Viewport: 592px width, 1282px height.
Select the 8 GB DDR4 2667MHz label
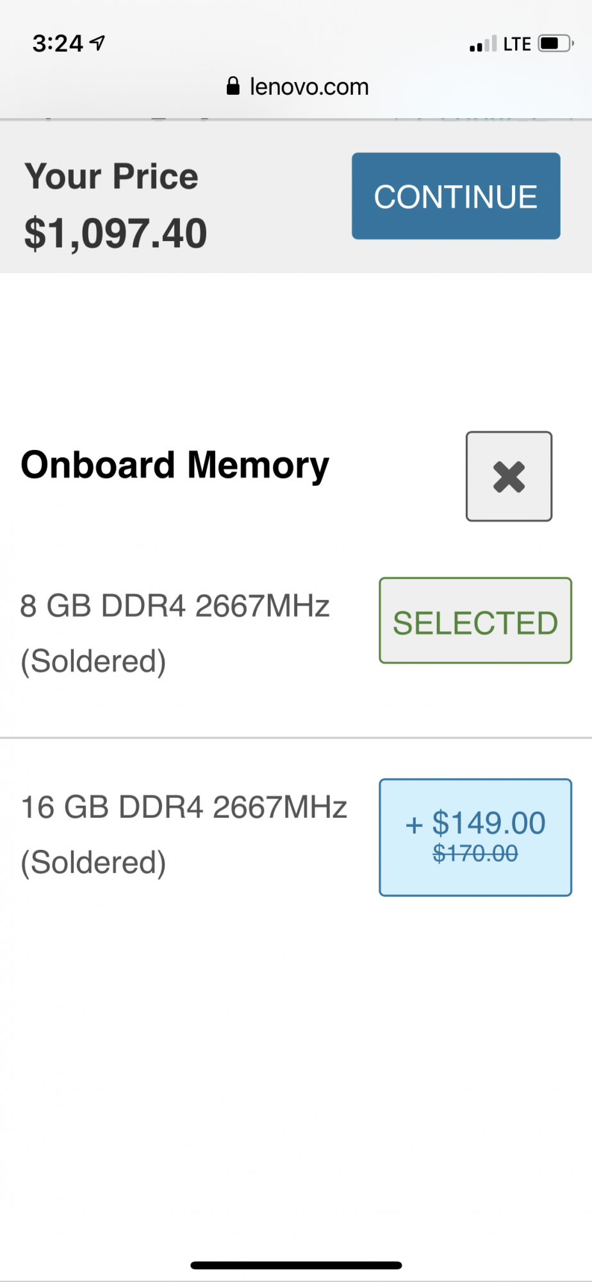click(x=175, y=606)
